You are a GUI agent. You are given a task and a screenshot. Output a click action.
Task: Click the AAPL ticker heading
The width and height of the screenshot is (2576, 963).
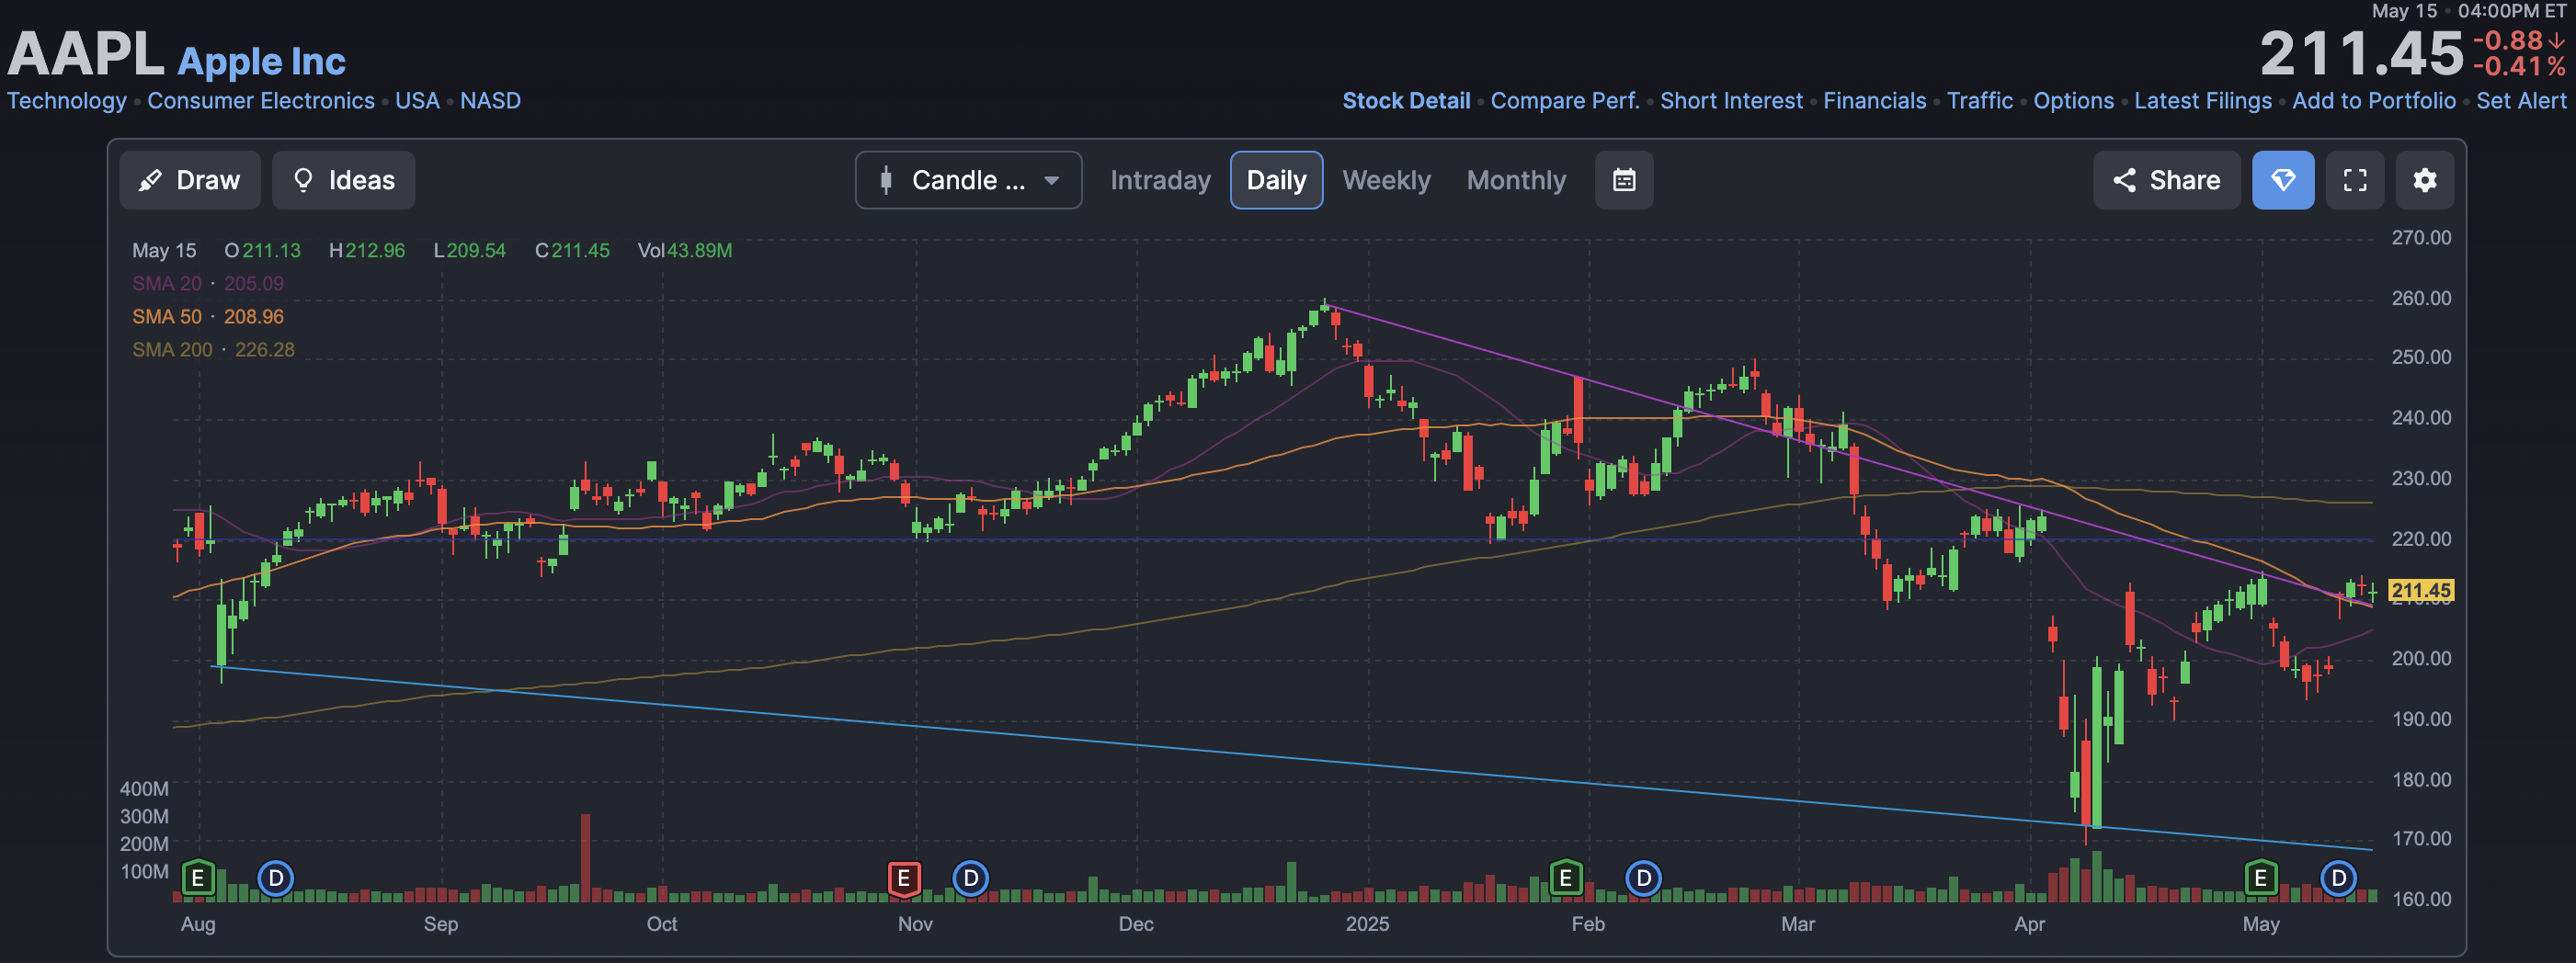click(x=86, y=53)
